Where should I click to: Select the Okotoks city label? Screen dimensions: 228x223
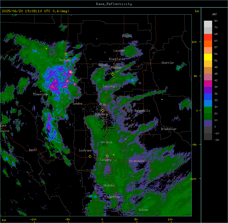coord(109,185)
